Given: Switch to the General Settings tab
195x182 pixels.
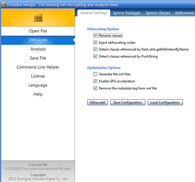Looking at the screenshot, I should pyautogui.click(x=94, y=13).
